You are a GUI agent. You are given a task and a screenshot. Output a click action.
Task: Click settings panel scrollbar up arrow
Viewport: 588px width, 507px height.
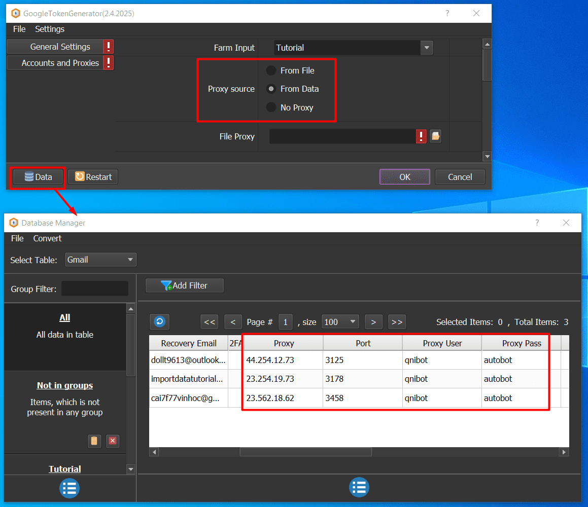click(x=487, y=44)
